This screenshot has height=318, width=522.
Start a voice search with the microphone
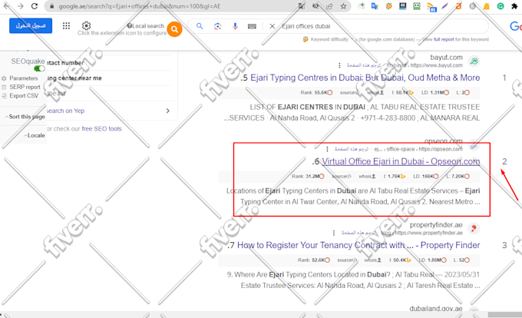click(x=235, y=26)
